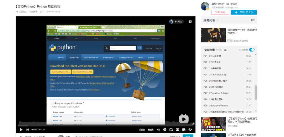Click the bilibili课堂 uploader label
Screen dimensions: 284x137
click(232, 126)
